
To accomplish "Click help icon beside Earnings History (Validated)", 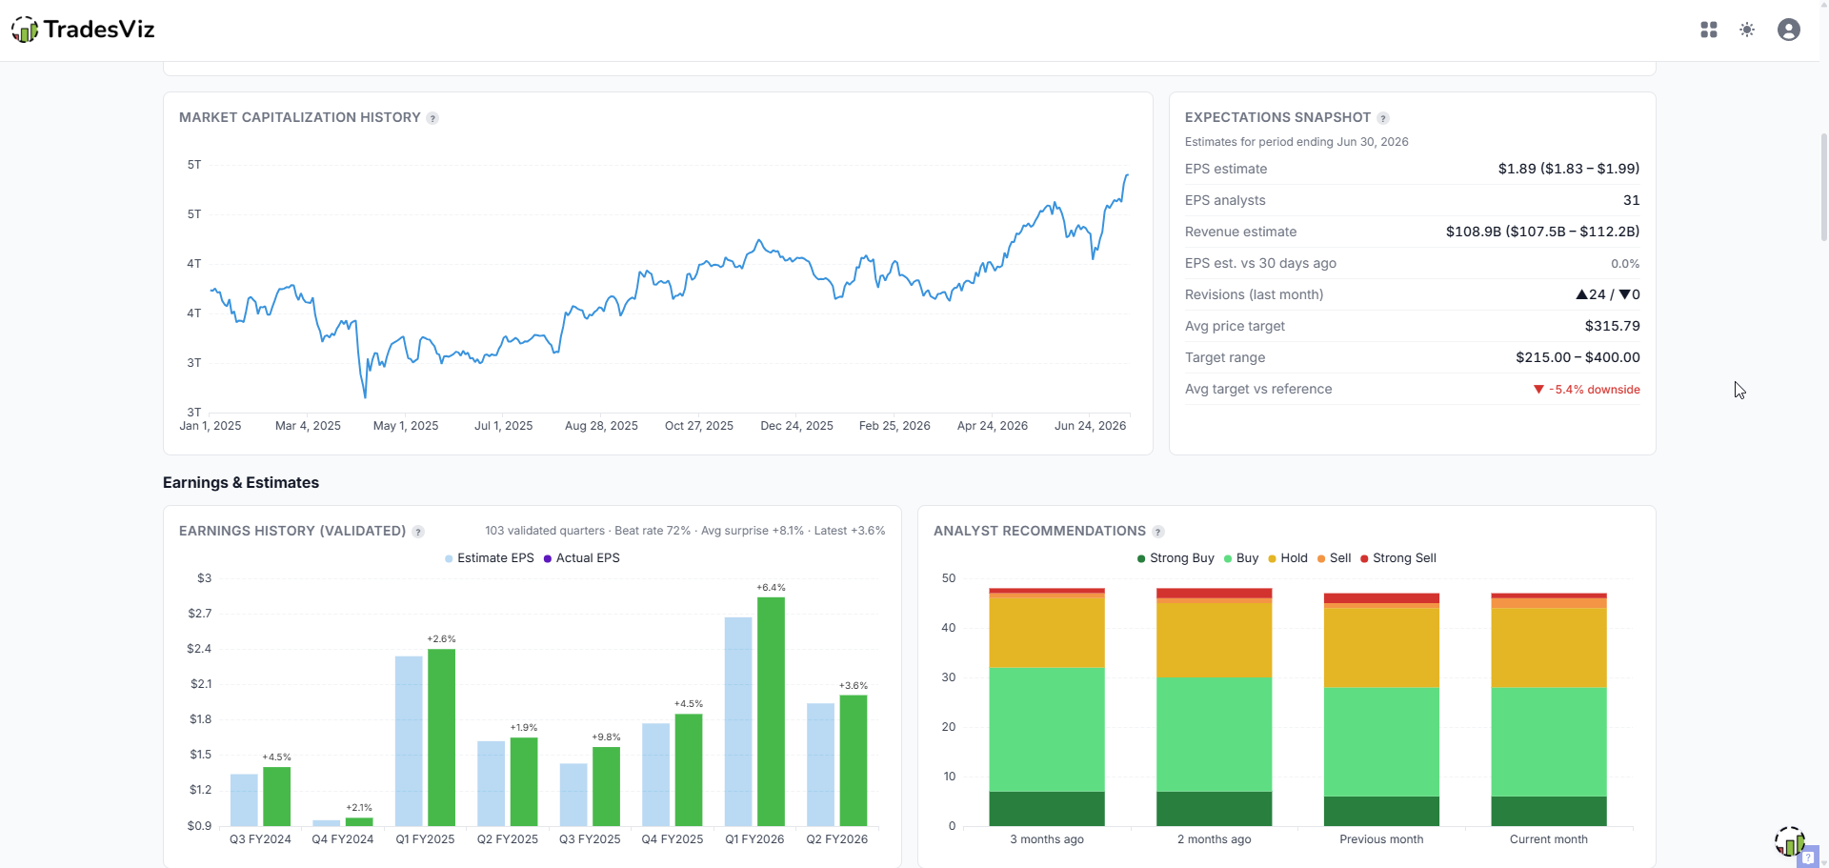I will coord(418,532).
